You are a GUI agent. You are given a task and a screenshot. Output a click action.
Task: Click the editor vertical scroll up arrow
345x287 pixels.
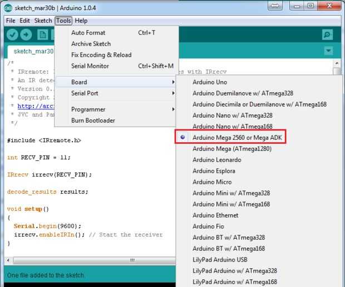pyautogui.click(x=337, y=63)
